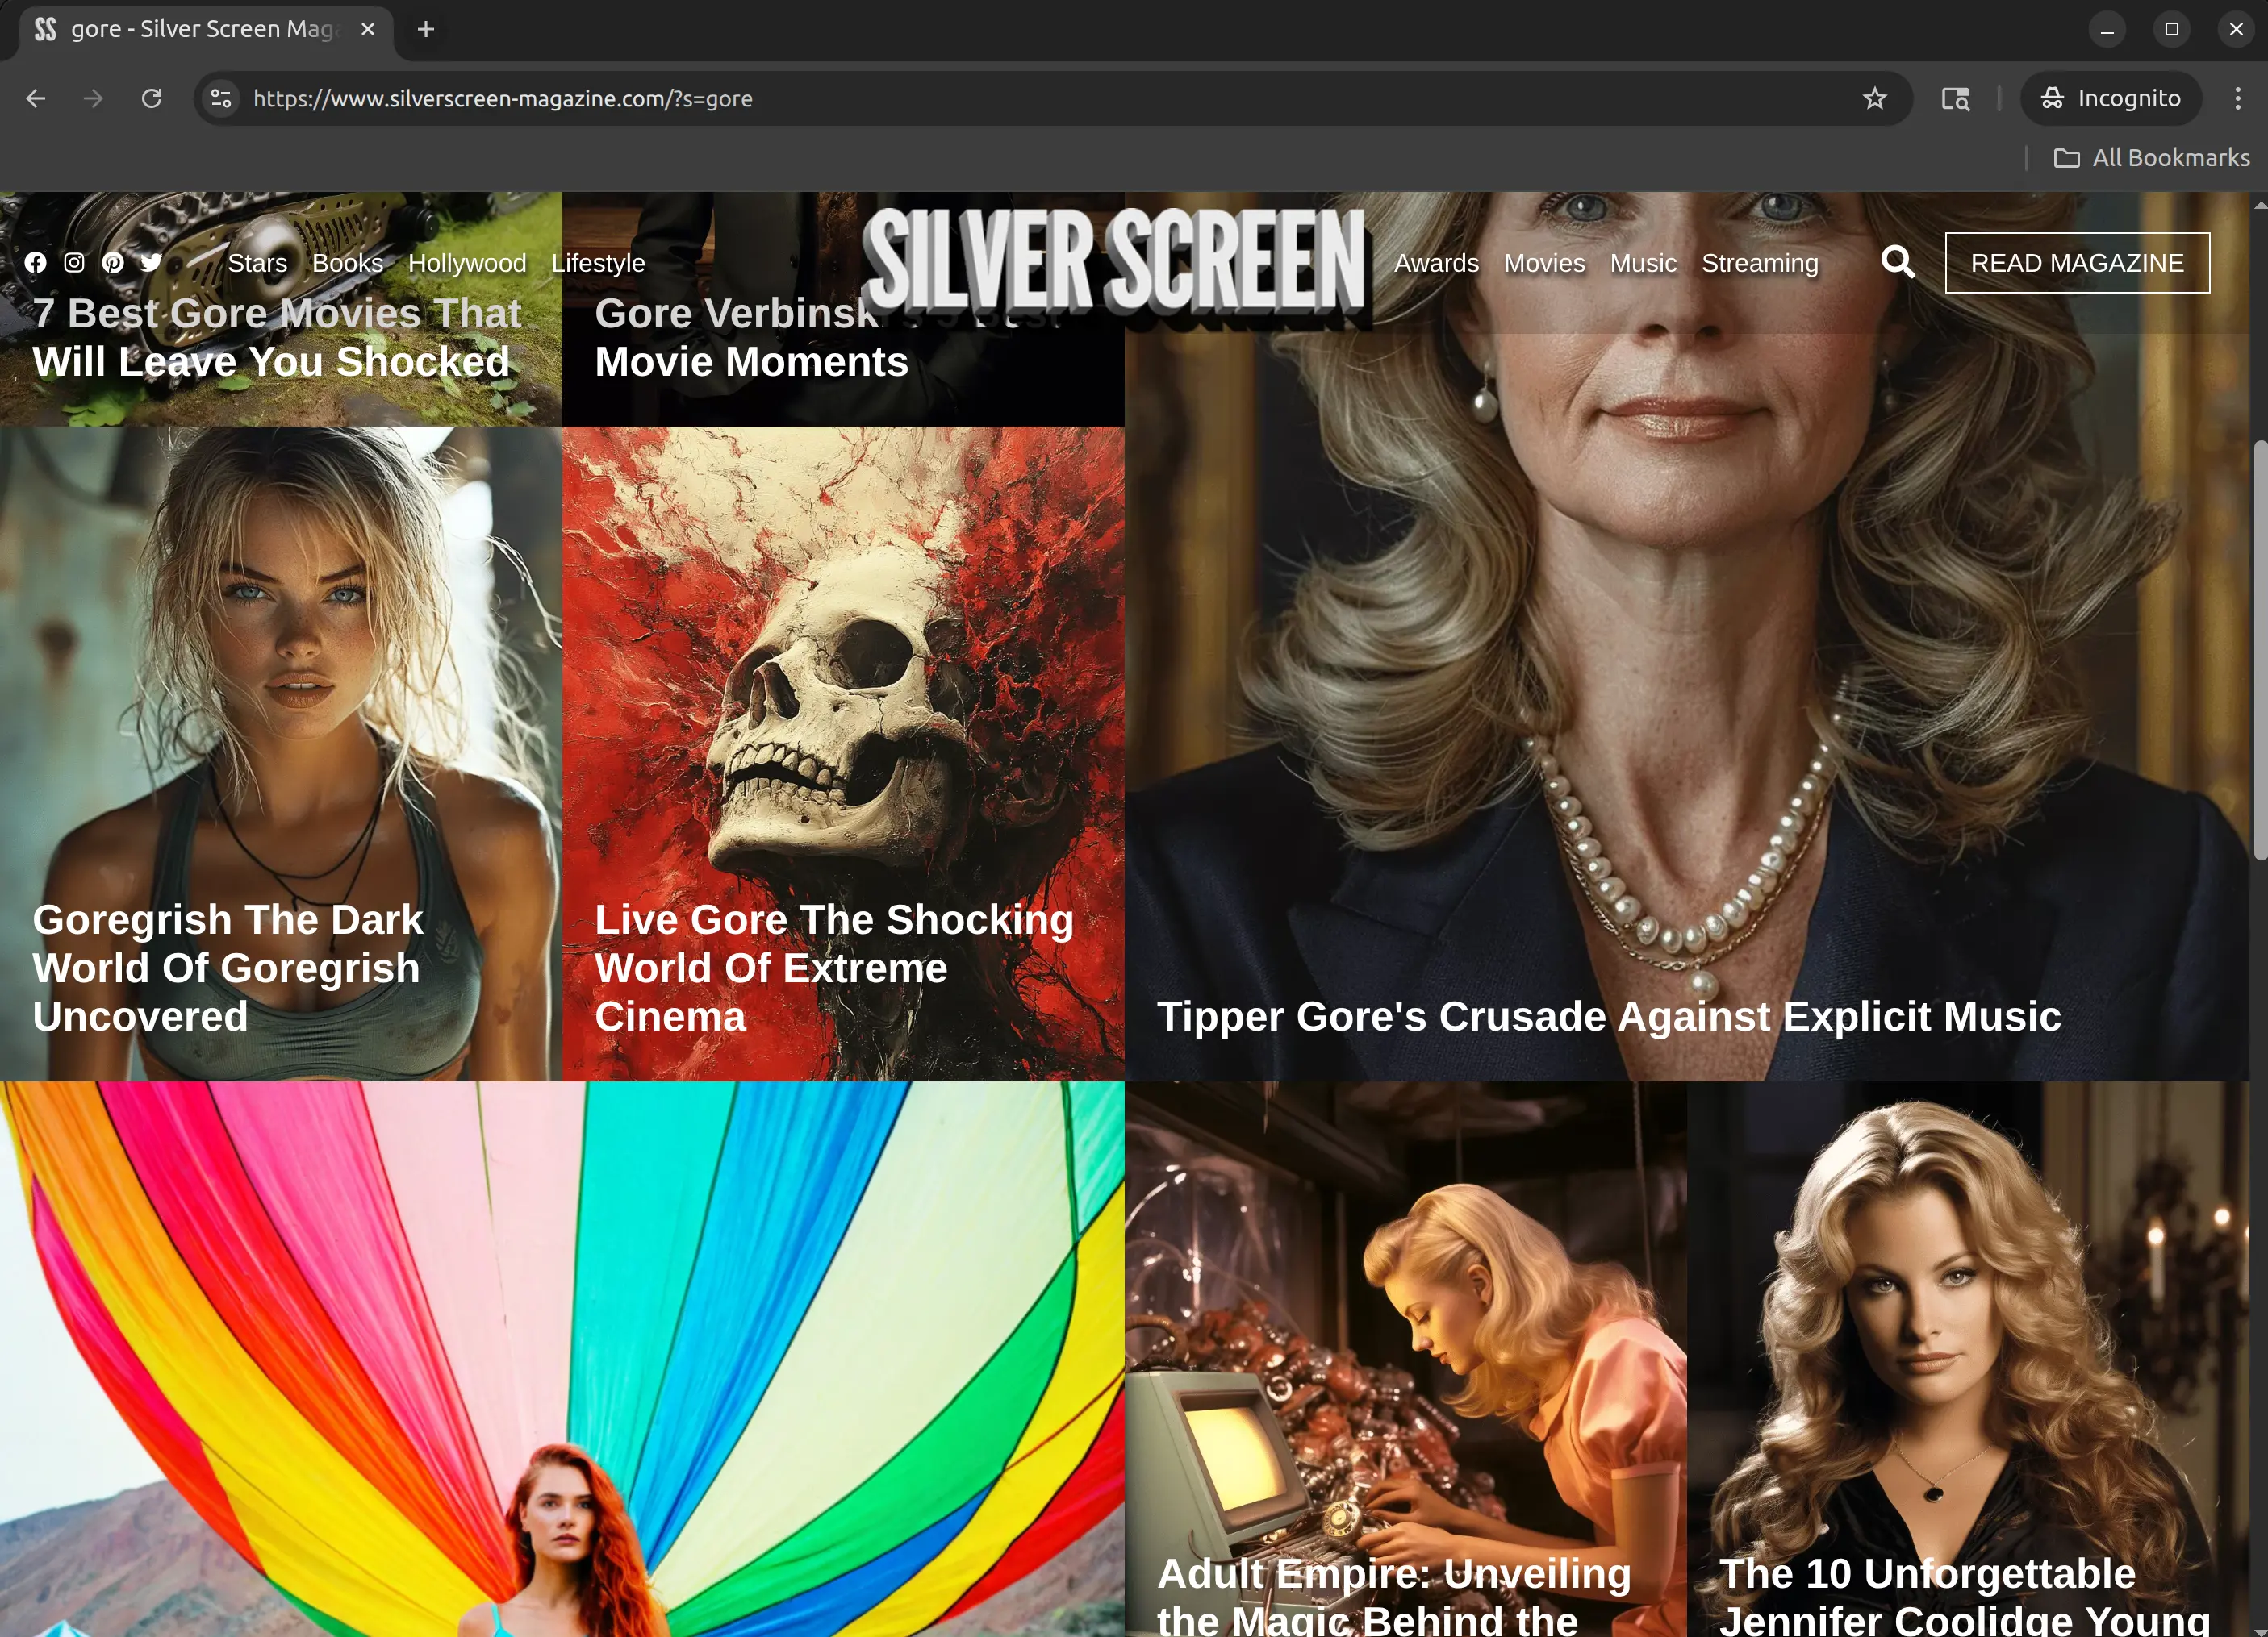The width and height of the screenshot is (2268, 1637).
Task: Maximize the browser window
Action: click(x=2171, y=29)
